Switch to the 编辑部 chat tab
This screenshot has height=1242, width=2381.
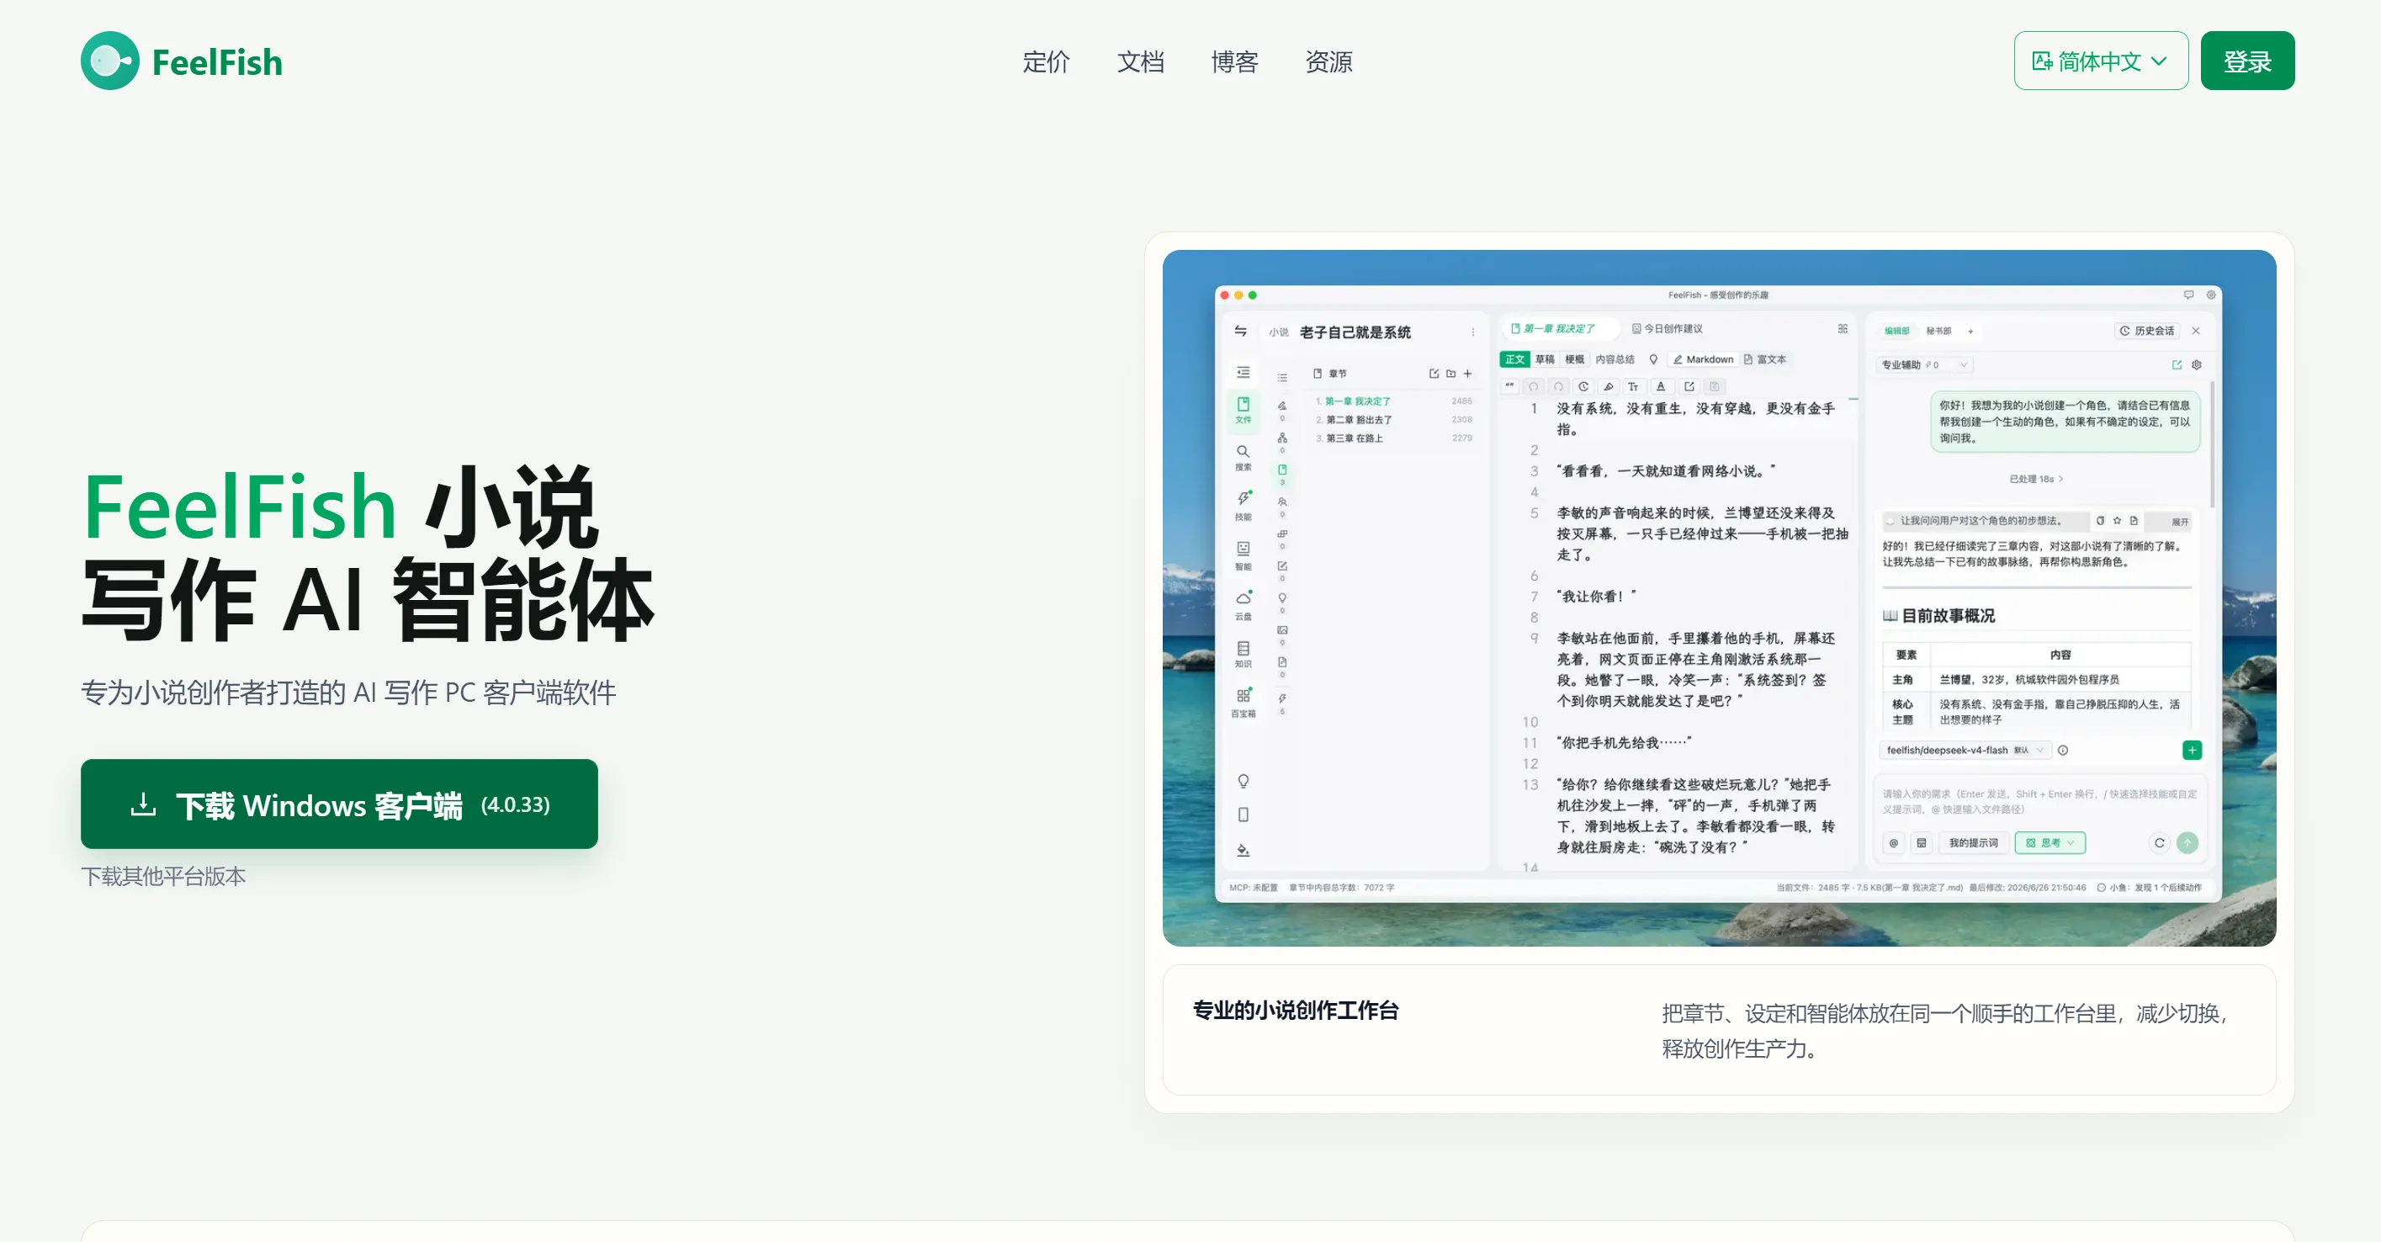tap(1897, 331)
